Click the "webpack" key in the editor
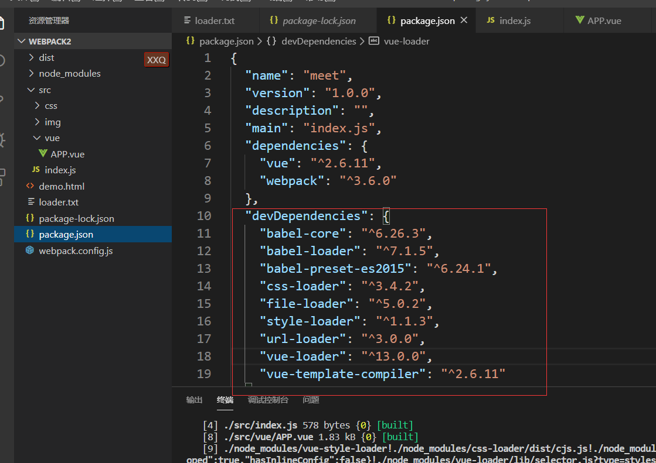 (291, 181)
